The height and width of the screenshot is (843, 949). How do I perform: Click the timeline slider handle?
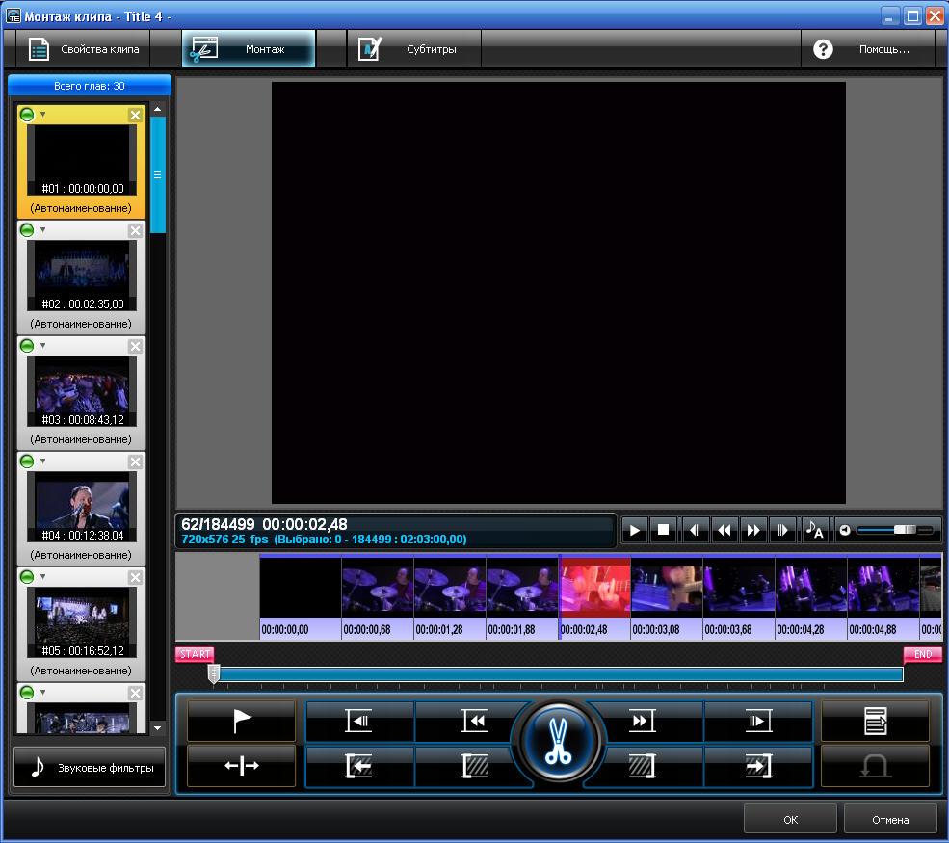click(213, 673)
